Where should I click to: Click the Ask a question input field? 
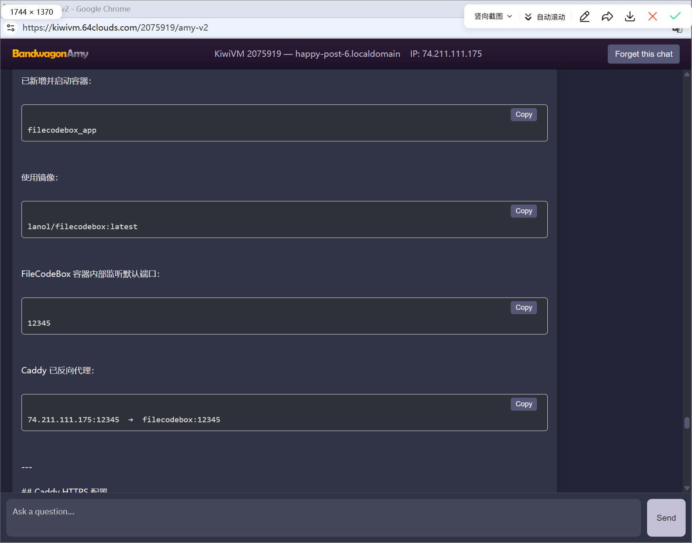(324, 518)
